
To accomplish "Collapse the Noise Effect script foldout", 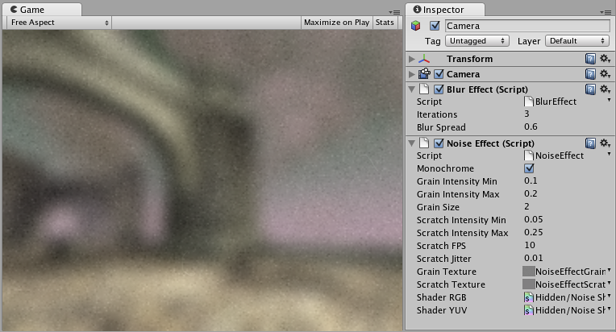I will tap(412, 143).
